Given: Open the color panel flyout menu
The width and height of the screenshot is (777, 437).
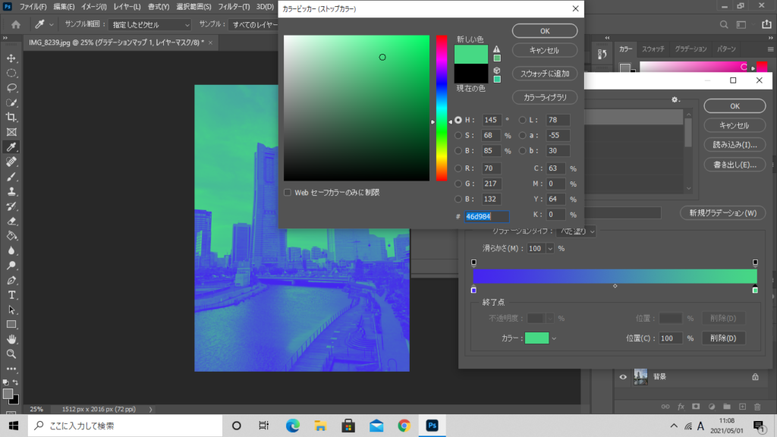Looking at the screenshot, I should pyautogui.click(x=770, y=49).
